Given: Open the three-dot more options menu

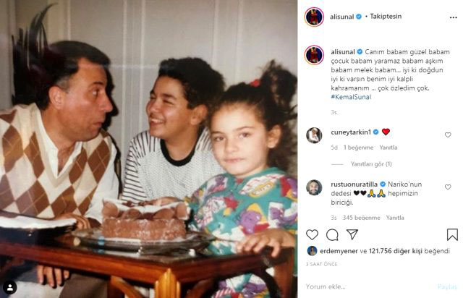Looking at the screenshot, I should 454,17.
